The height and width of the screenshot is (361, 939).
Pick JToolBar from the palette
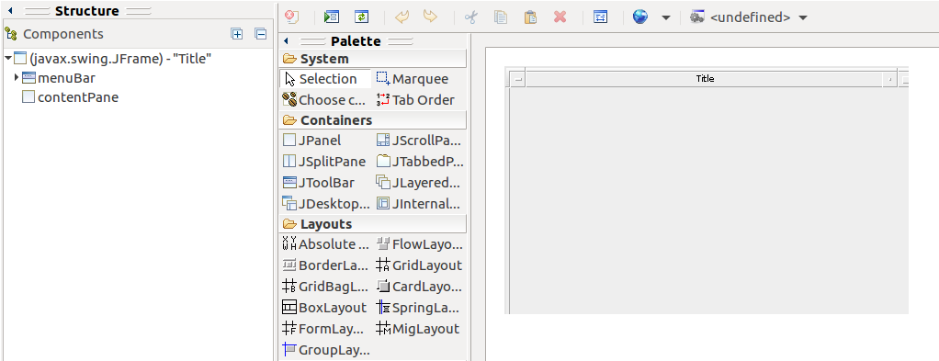point(319,183)
